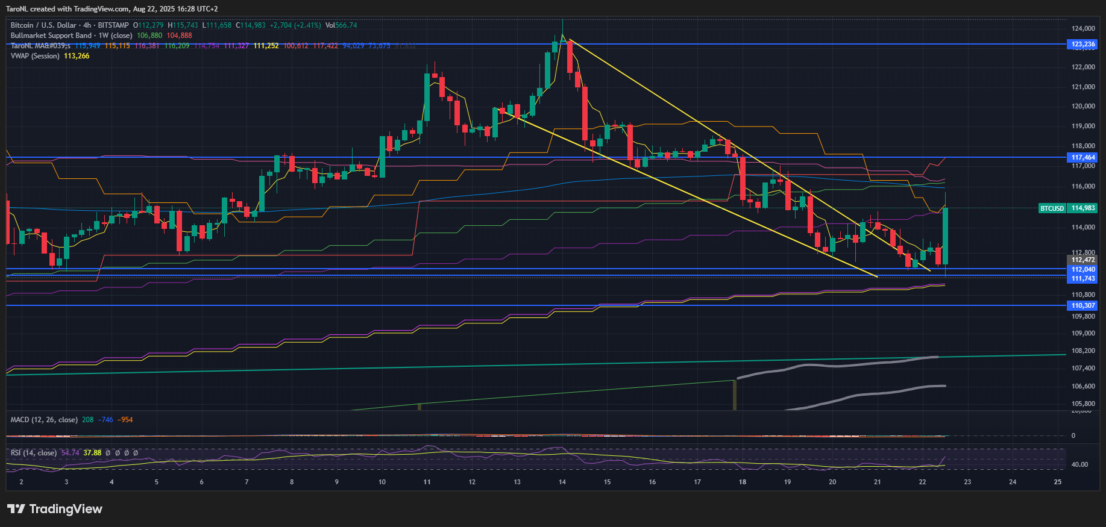Click the open value O112,279 in legend

click(x=148, y=25)
